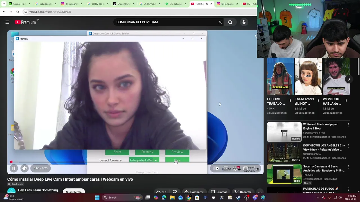The image size is (360, 202).
Task: Start voice search with microphone icon
Action: 244,22
